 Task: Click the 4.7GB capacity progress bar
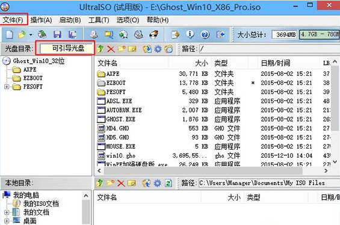click(320, 34)
